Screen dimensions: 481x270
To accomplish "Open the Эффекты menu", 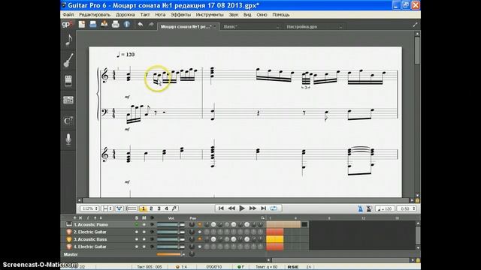I will click(x=180, y=15).
